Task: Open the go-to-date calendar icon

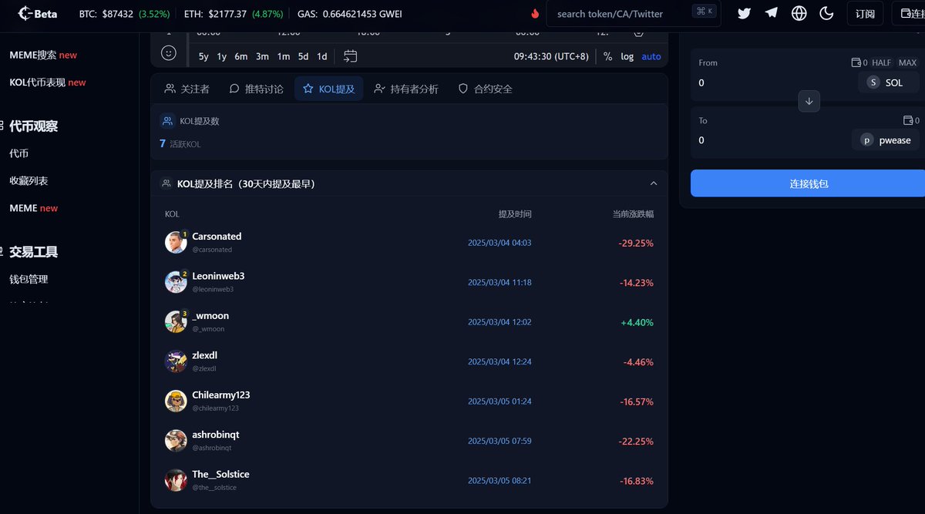Action: pos(351,56)
